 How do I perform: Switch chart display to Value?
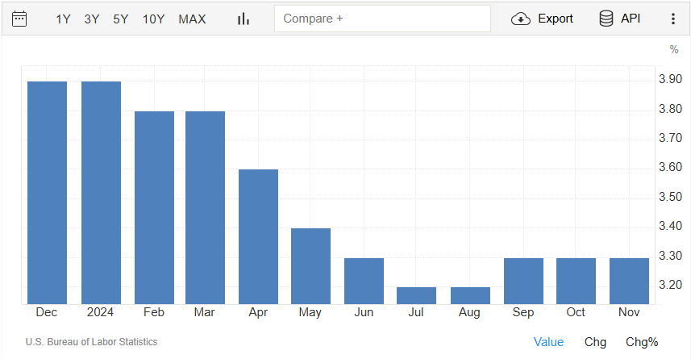click(548, 342)
